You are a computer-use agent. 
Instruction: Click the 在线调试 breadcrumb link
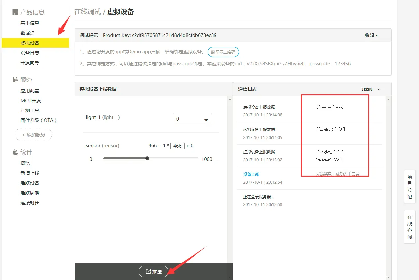pos(87,12)
